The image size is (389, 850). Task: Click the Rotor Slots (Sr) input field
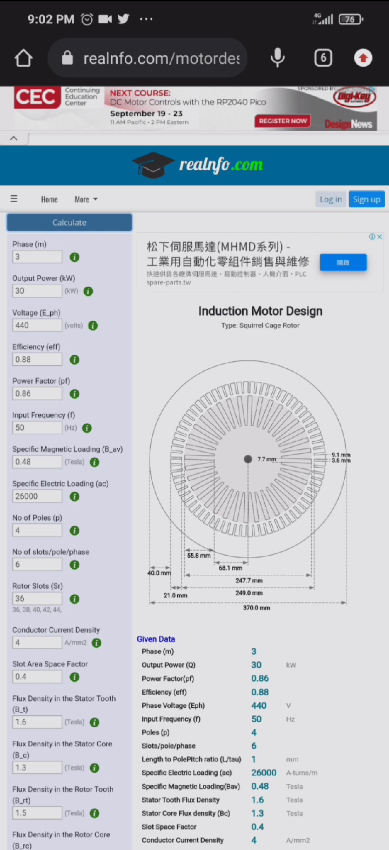[x=37, y=599]
